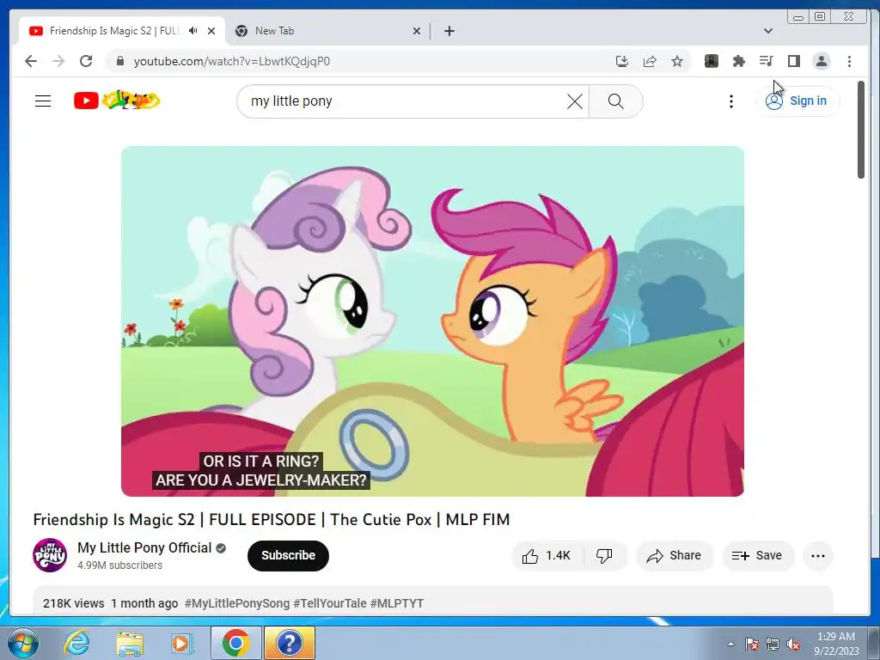Click the page vertical scrollbar thumb

point(861,130)
